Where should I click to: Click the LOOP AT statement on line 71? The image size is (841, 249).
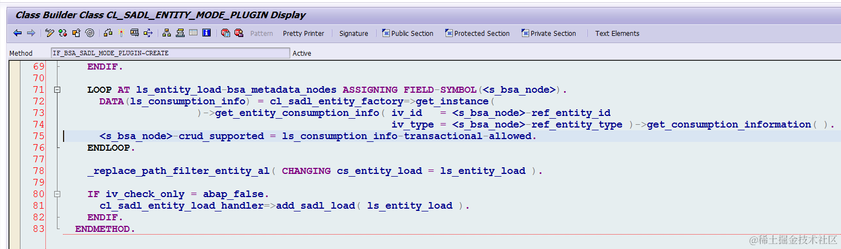(x=327, y=89)
